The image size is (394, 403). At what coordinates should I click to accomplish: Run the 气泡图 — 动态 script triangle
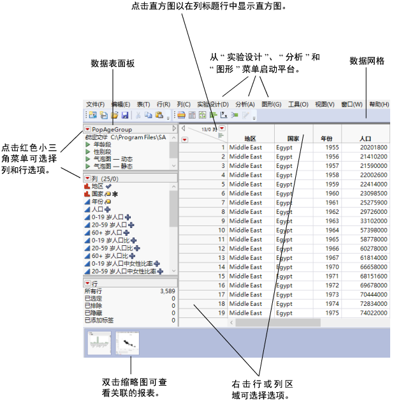[x=88, y=159]
